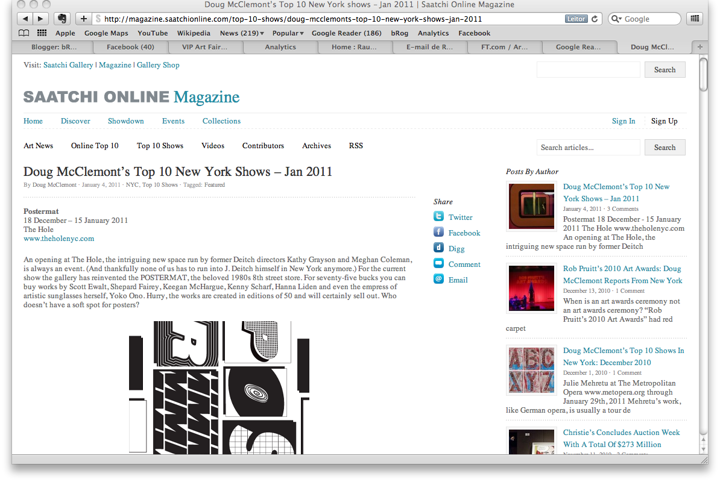Viewport: 720px width, 482px height.
Task: Enable Reader view via Leitor button
Action: coord(576,19)
